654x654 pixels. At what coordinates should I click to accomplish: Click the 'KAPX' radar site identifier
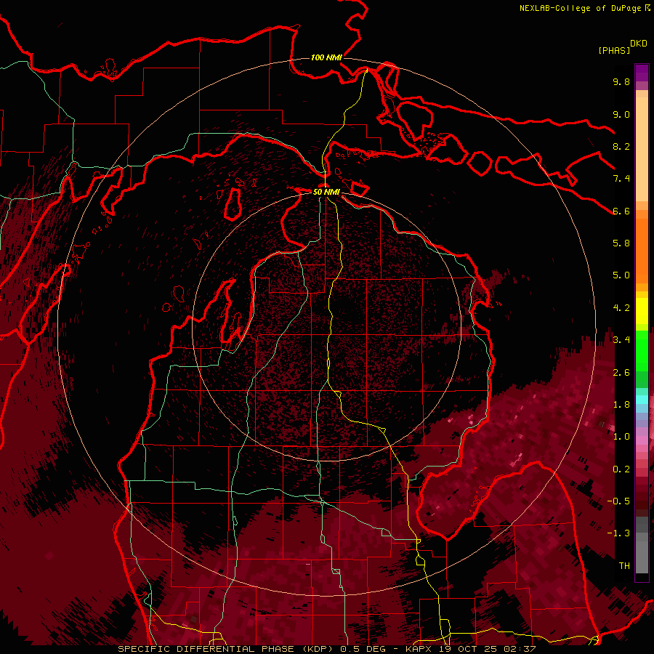419,649
